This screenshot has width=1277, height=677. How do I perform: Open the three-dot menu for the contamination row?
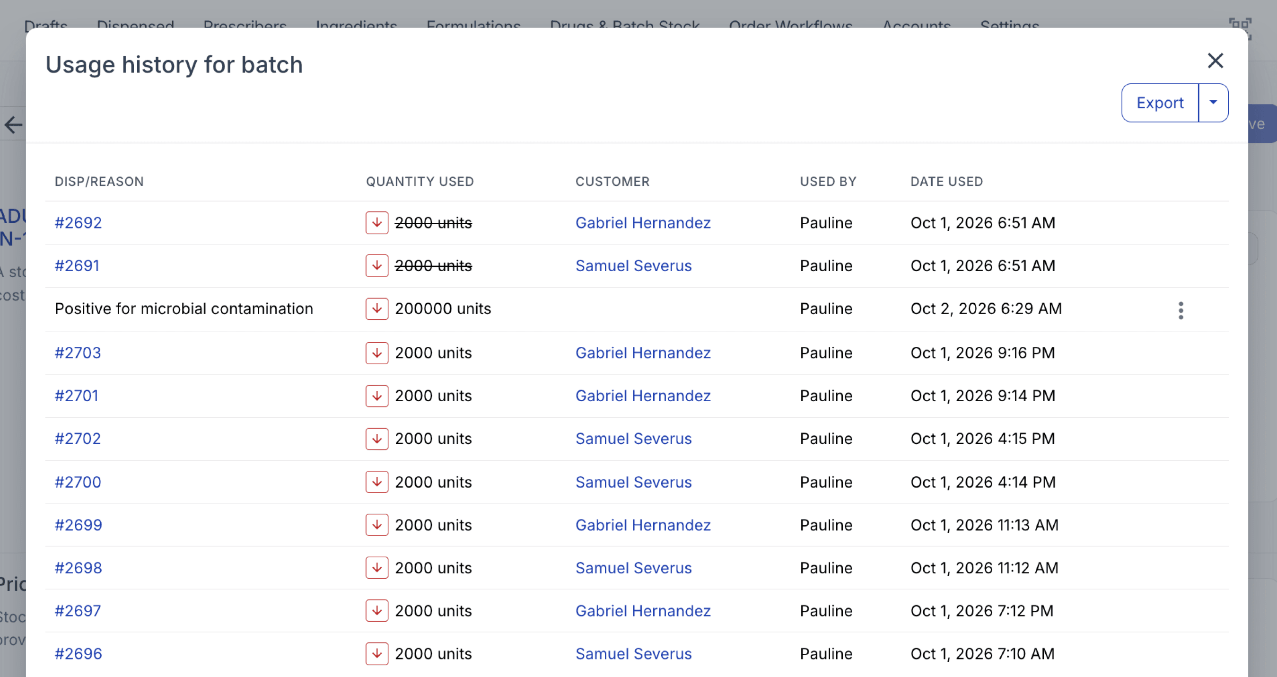click(1181, 310)
